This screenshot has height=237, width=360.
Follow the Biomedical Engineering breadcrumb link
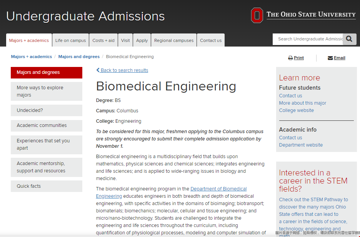130,57
